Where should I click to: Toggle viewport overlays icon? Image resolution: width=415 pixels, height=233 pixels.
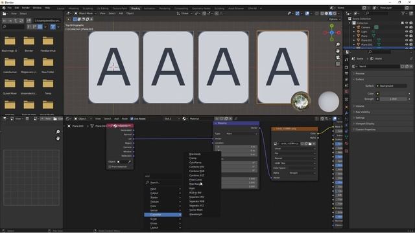tap(307, 14)
